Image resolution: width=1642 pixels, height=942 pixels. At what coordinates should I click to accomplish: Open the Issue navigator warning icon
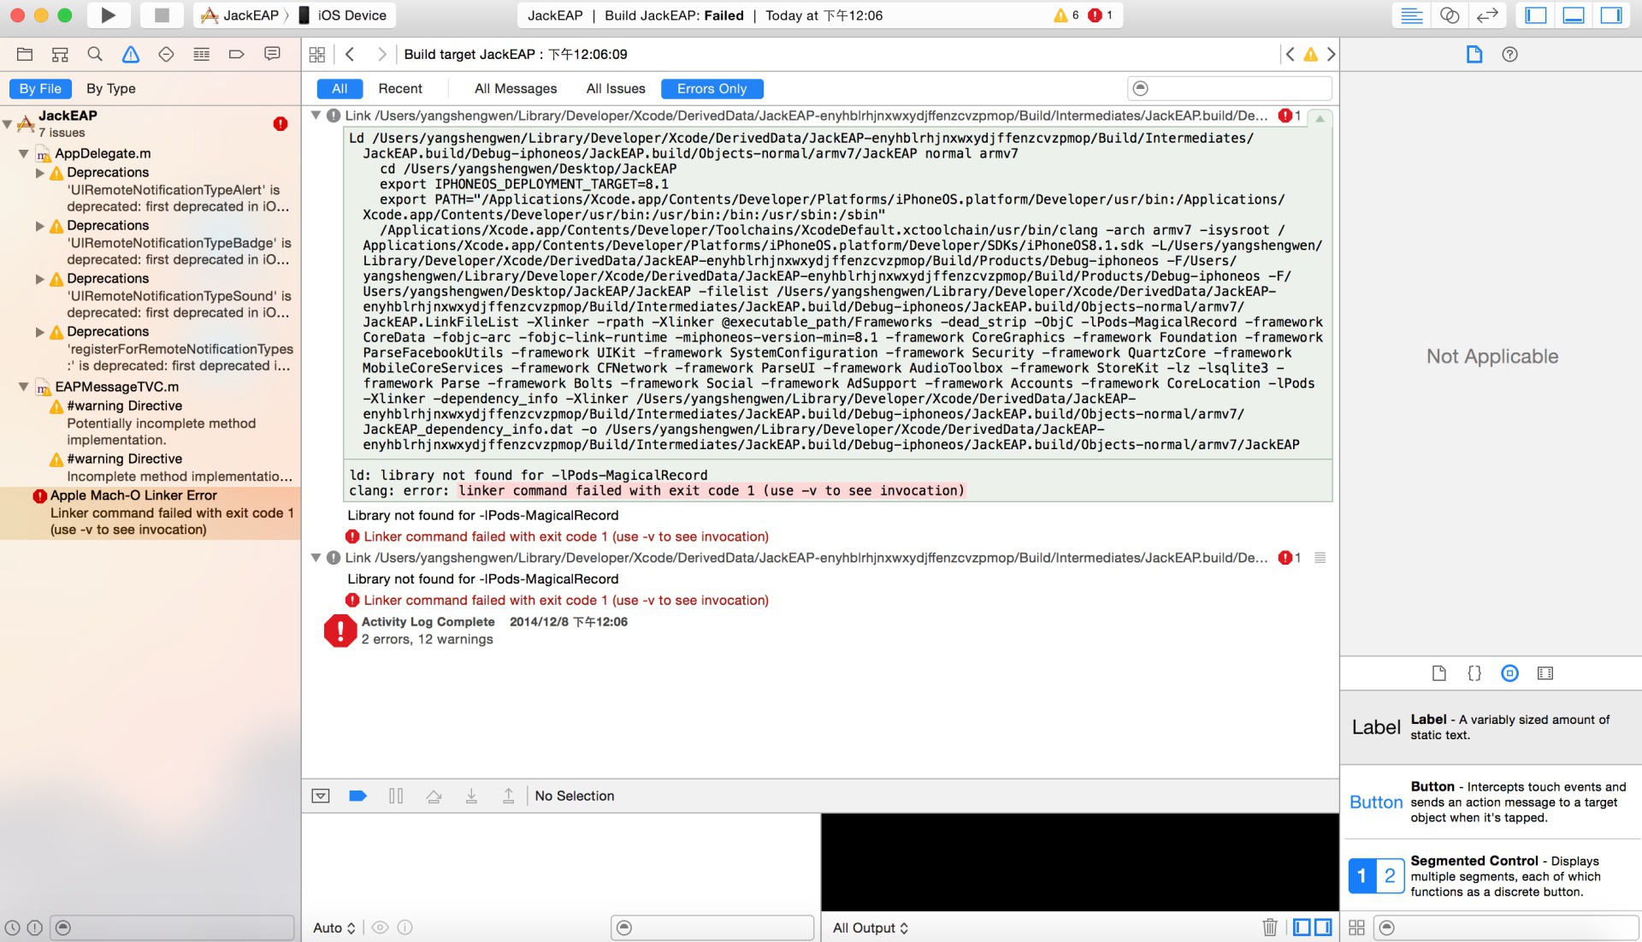click(131, 54)
